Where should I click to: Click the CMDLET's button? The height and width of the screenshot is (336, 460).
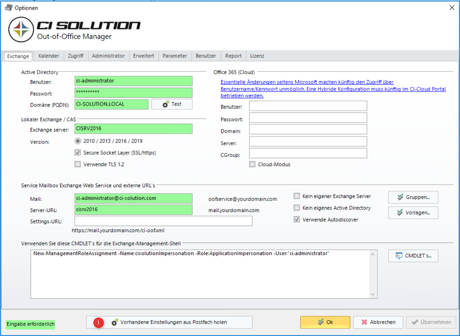pyautogui.click(x=413, y=256)
